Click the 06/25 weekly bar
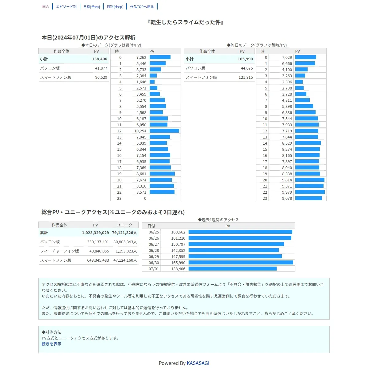This screenshot has width=368, height=368. point(240,232)
